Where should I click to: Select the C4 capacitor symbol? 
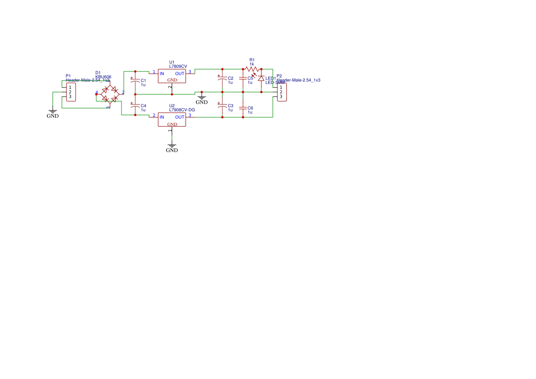135,106
